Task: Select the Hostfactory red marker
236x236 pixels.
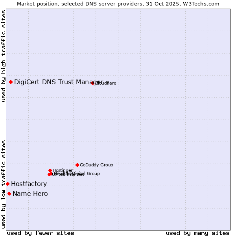Action: tap(7, 184)
